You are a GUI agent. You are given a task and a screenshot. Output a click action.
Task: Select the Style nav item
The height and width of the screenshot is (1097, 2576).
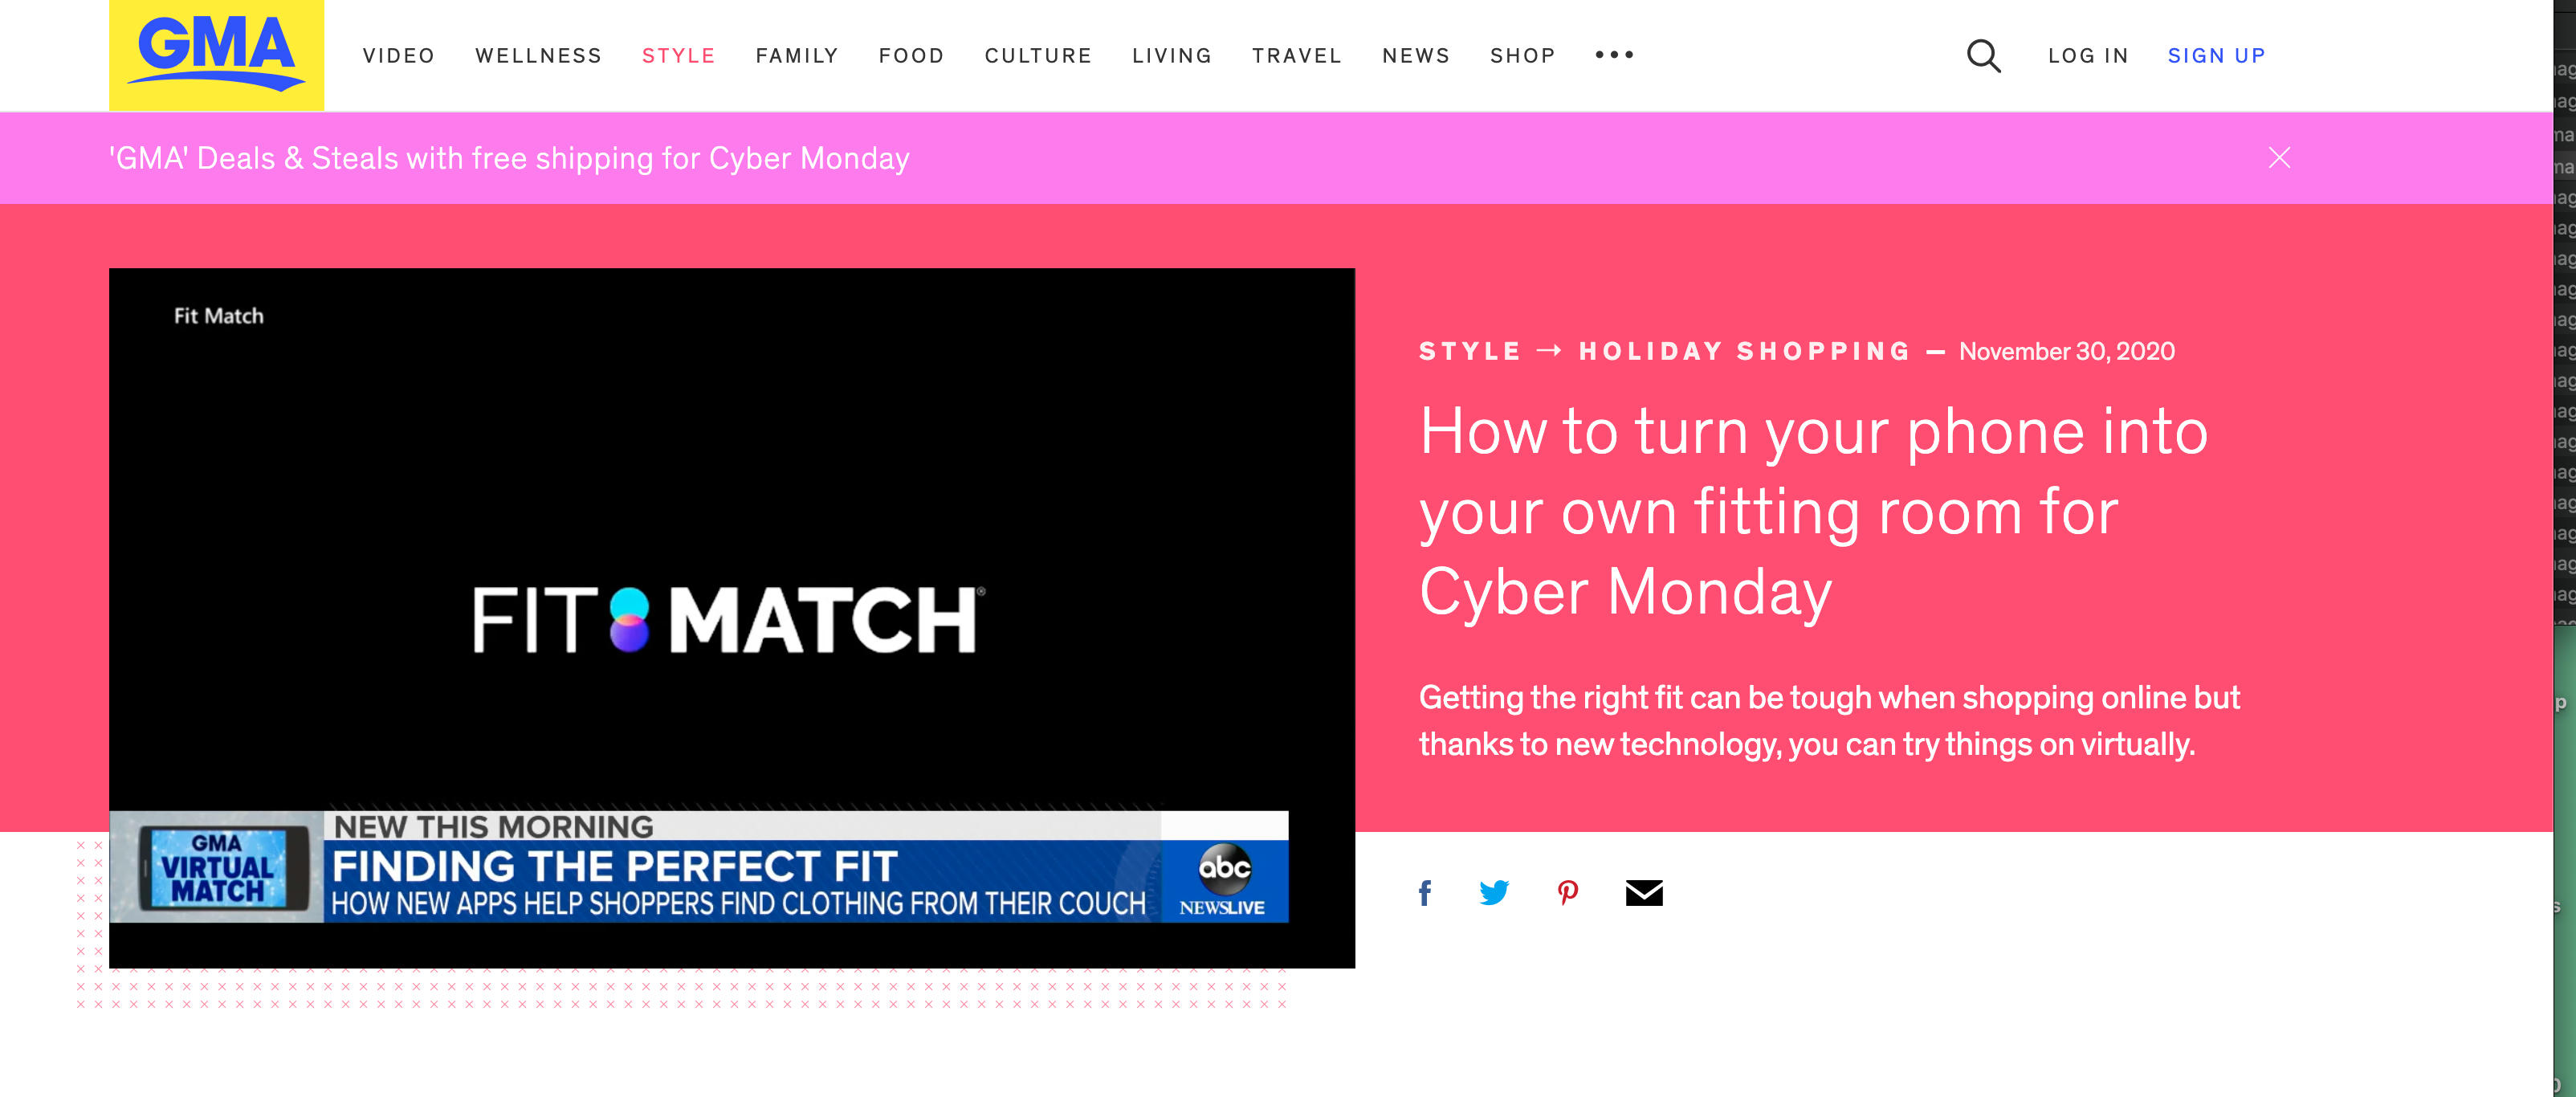(x=678, y=56)
